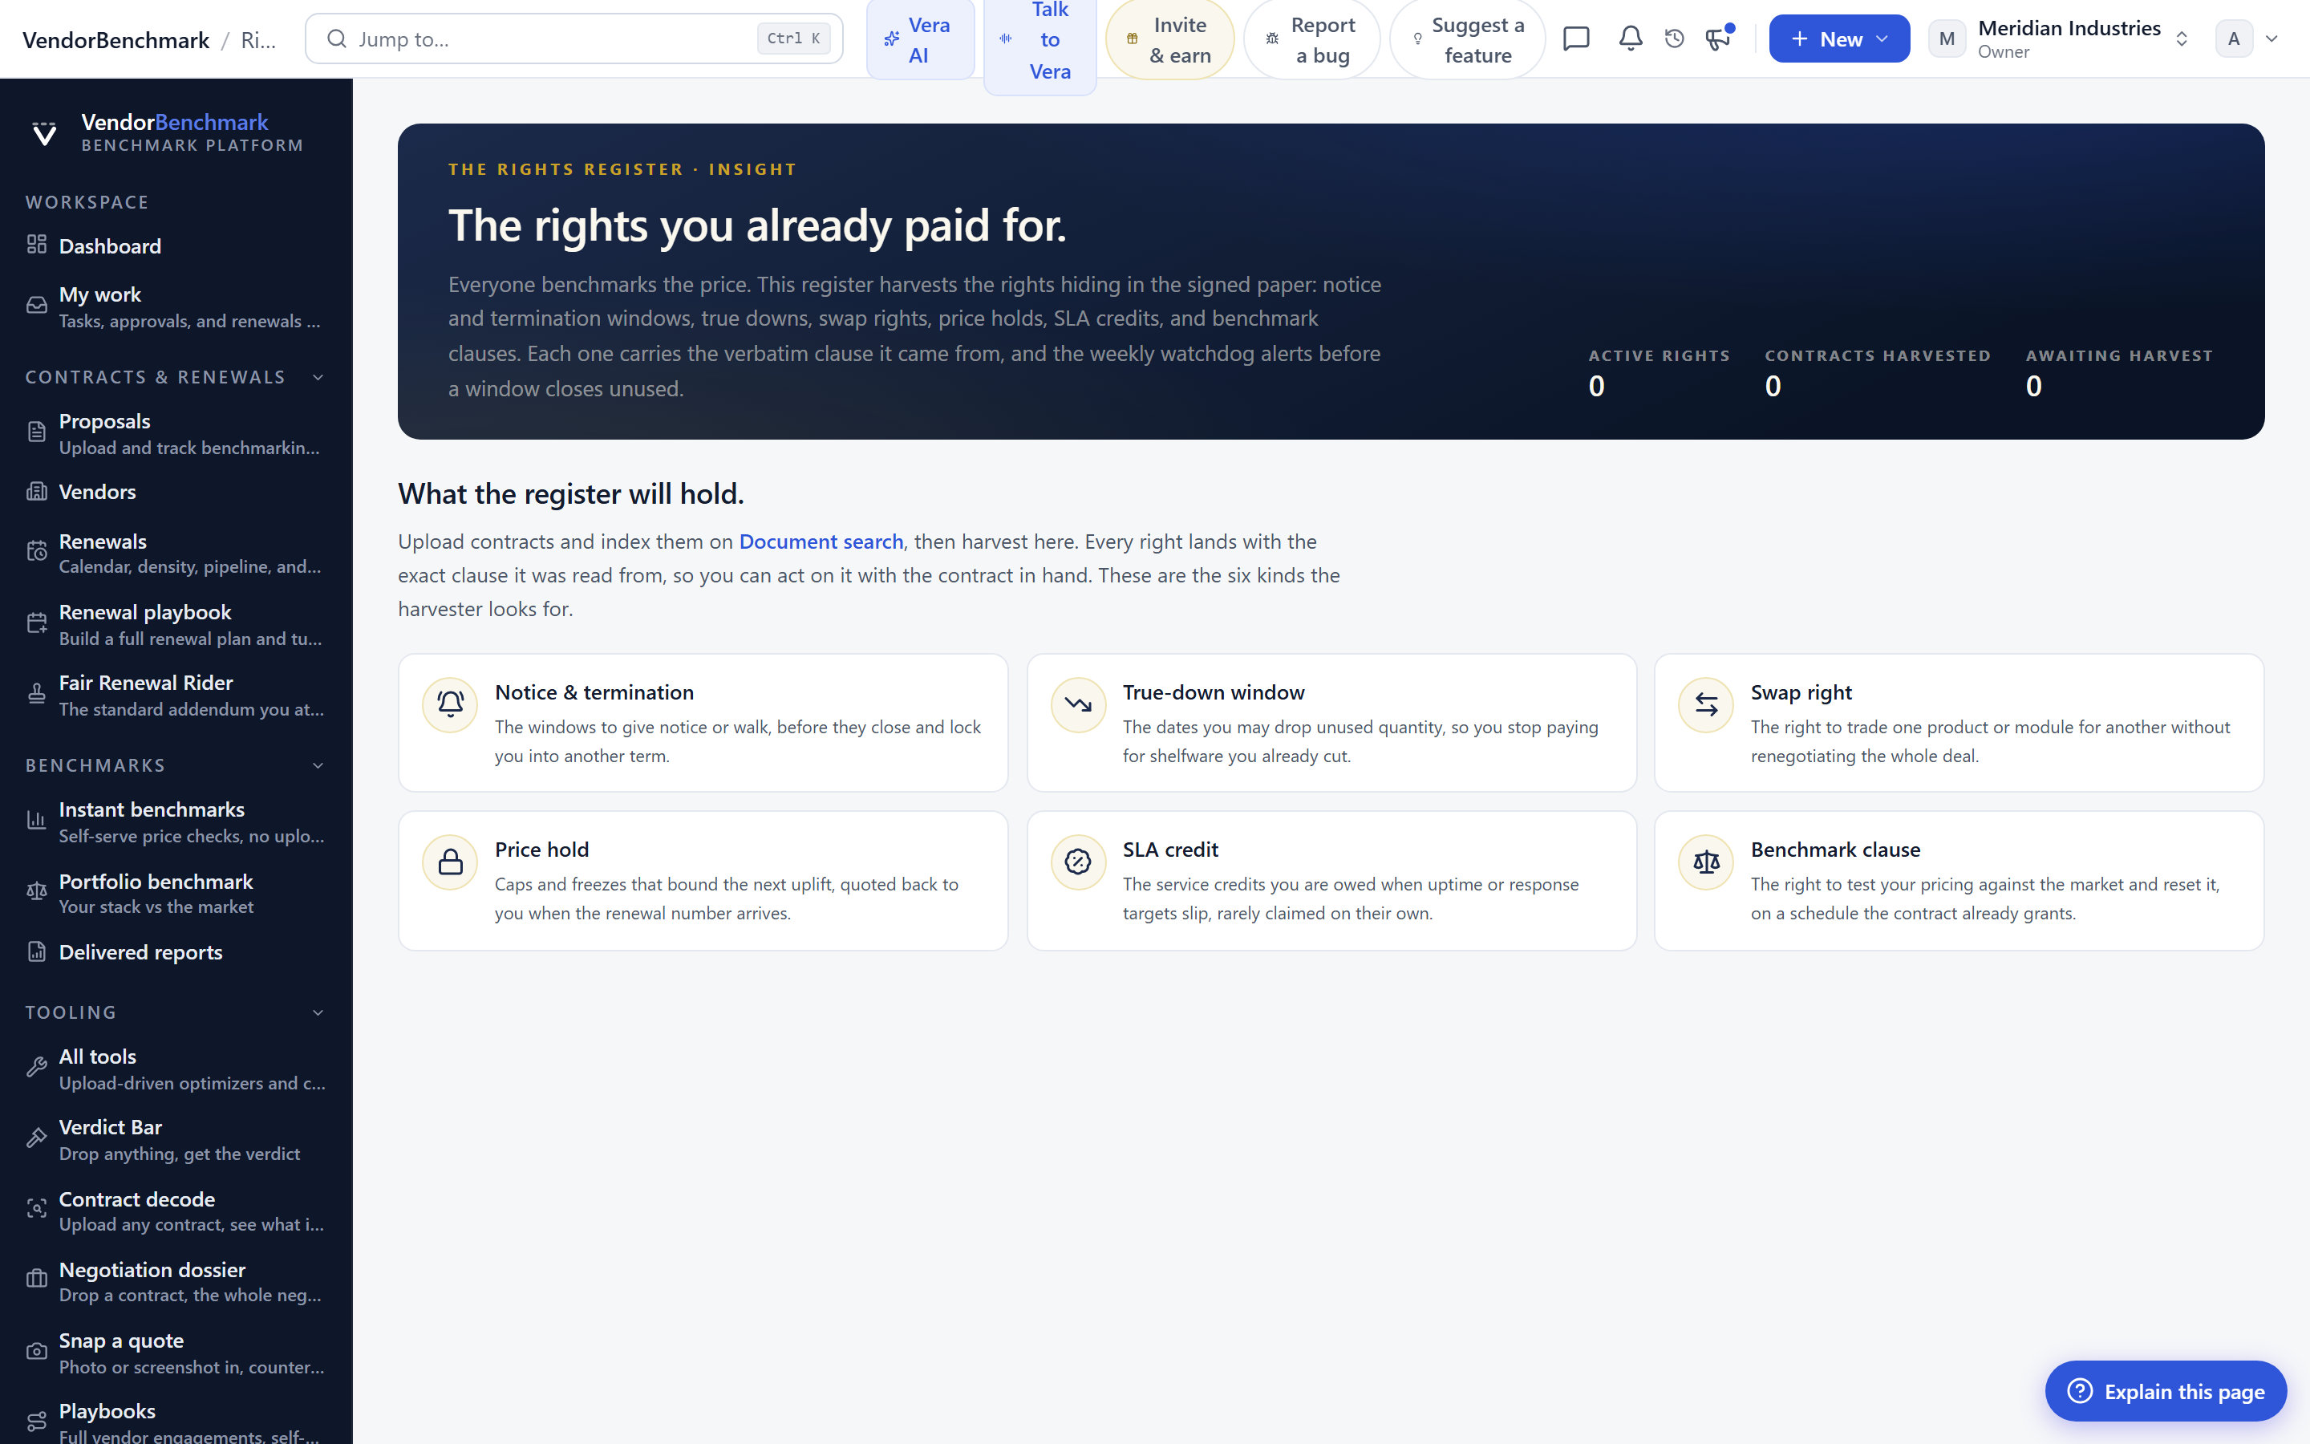This screenshot has height=1444, width=2310.
Task: Click the Swap right arrows icon
Action: tap(1706, 705)
